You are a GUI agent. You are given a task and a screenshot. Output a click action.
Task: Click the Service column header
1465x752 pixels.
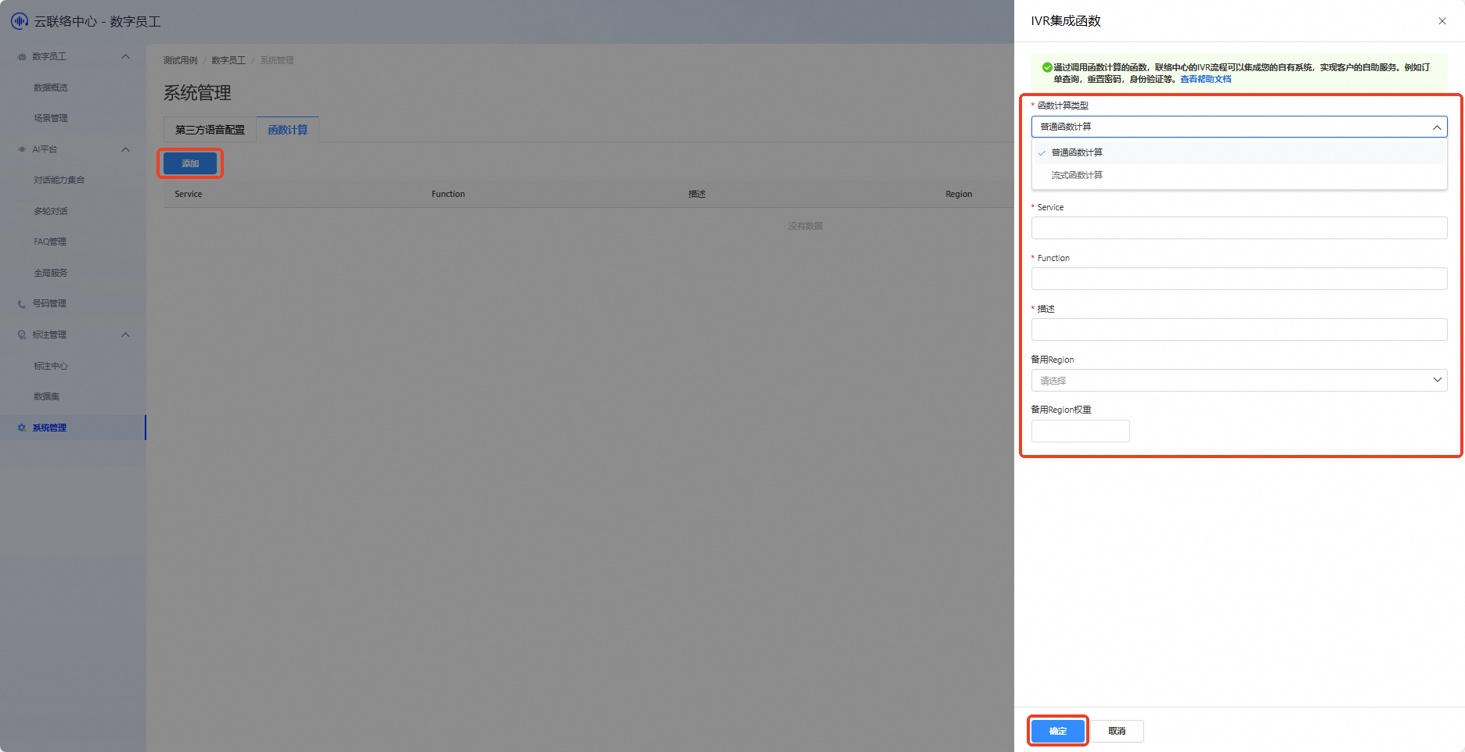pos(189,194)
